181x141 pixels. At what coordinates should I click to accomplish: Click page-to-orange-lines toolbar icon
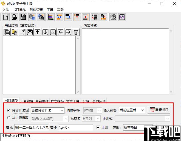click(103, 17)
